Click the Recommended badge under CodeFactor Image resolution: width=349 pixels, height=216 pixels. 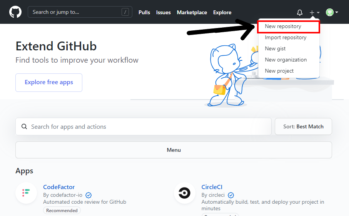coord(62,211)
